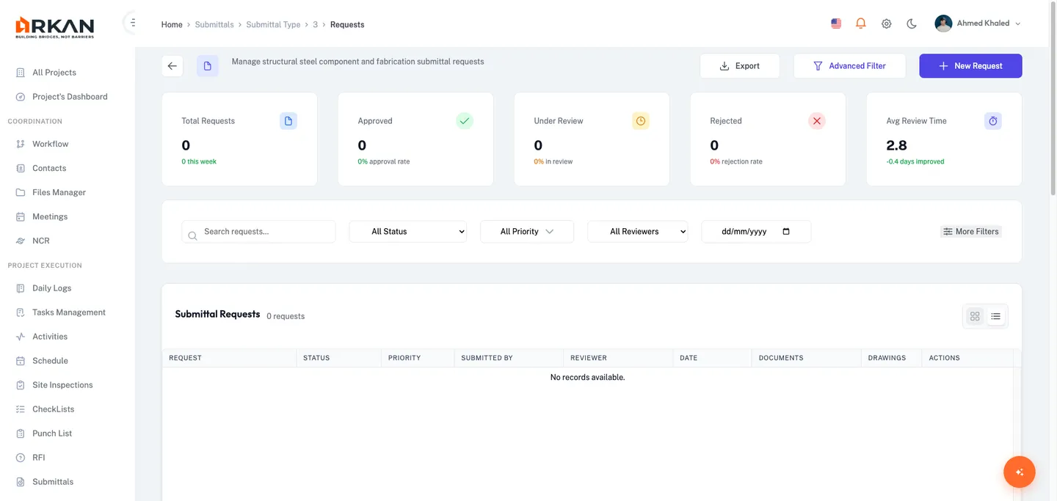Open Files Manager in the sidebar

click(x=59, y=192)
